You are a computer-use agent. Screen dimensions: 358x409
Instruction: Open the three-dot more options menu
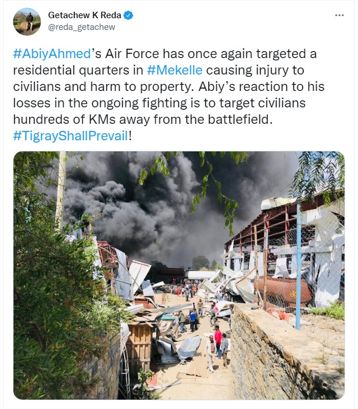coord(339,15)
